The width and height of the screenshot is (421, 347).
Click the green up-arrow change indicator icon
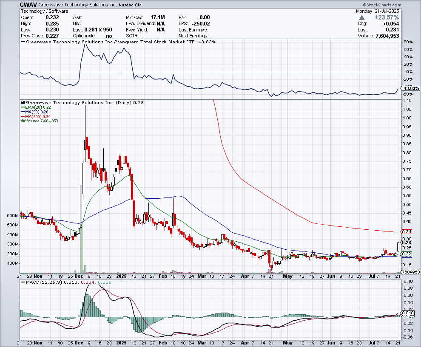point(362,17)
